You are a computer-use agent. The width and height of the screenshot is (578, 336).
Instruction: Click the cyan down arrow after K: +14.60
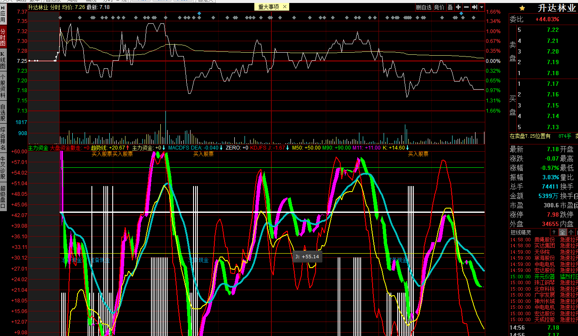click(407, 148)
